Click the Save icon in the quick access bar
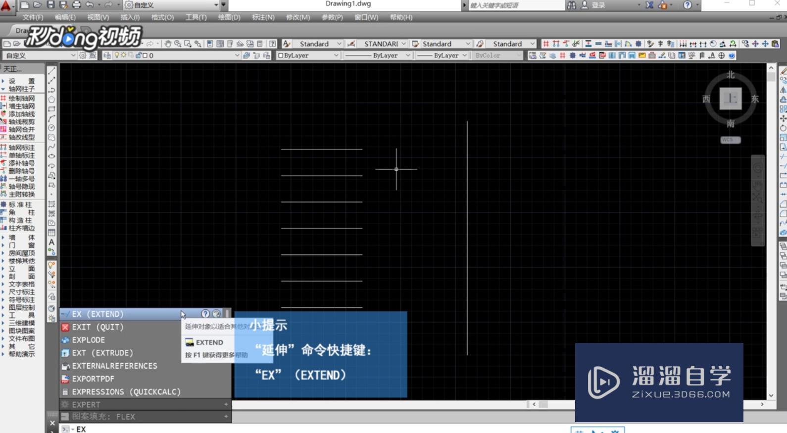 tap(50, 5)
